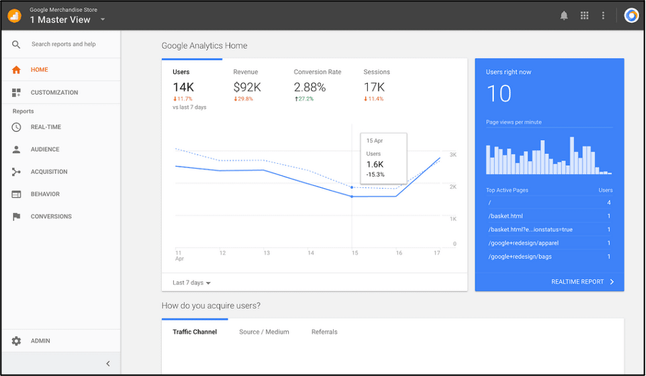Click the /basket.html page row
This screenshot has width=646, height=376.
[x=549, y=216]
